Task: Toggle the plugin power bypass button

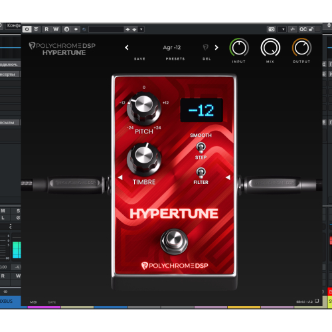Action: (27, 29)
